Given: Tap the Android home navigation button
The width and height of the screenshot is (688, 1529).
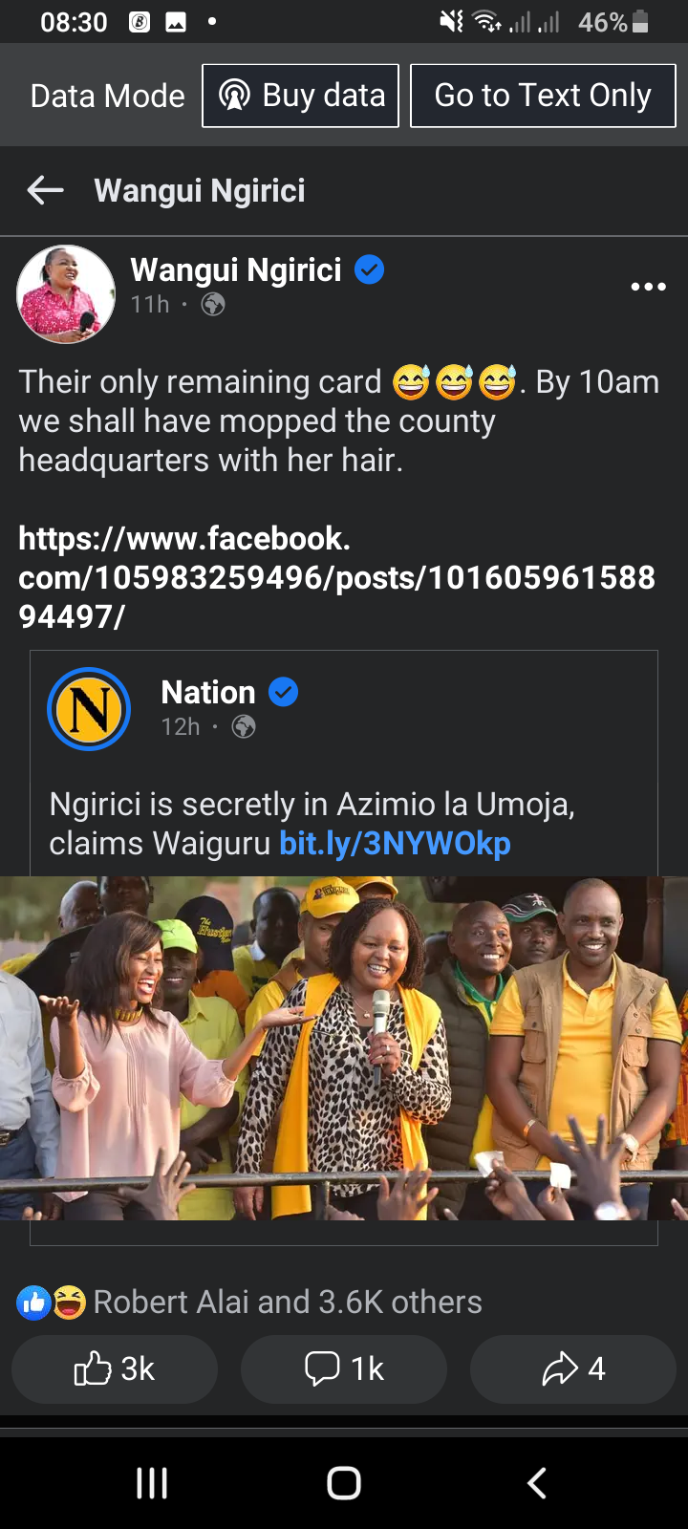Looking at the screenshot, I should pyautogui.click(x=344, y=1483).
